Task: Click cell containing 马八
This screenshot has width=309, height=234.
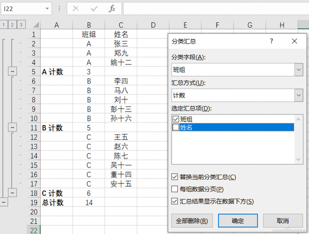Action: pos(121,90)
